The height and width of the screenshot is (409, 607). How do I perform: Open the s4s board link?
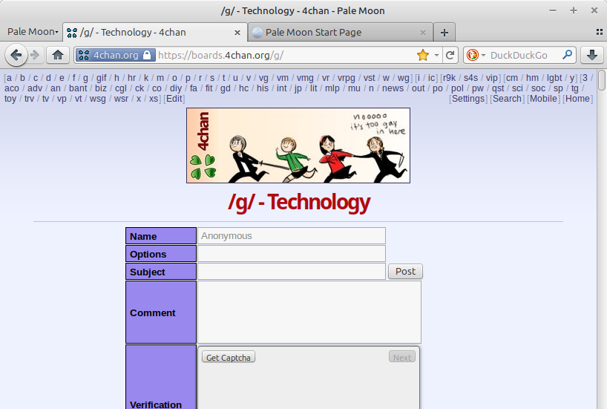(x=470, y=78)
